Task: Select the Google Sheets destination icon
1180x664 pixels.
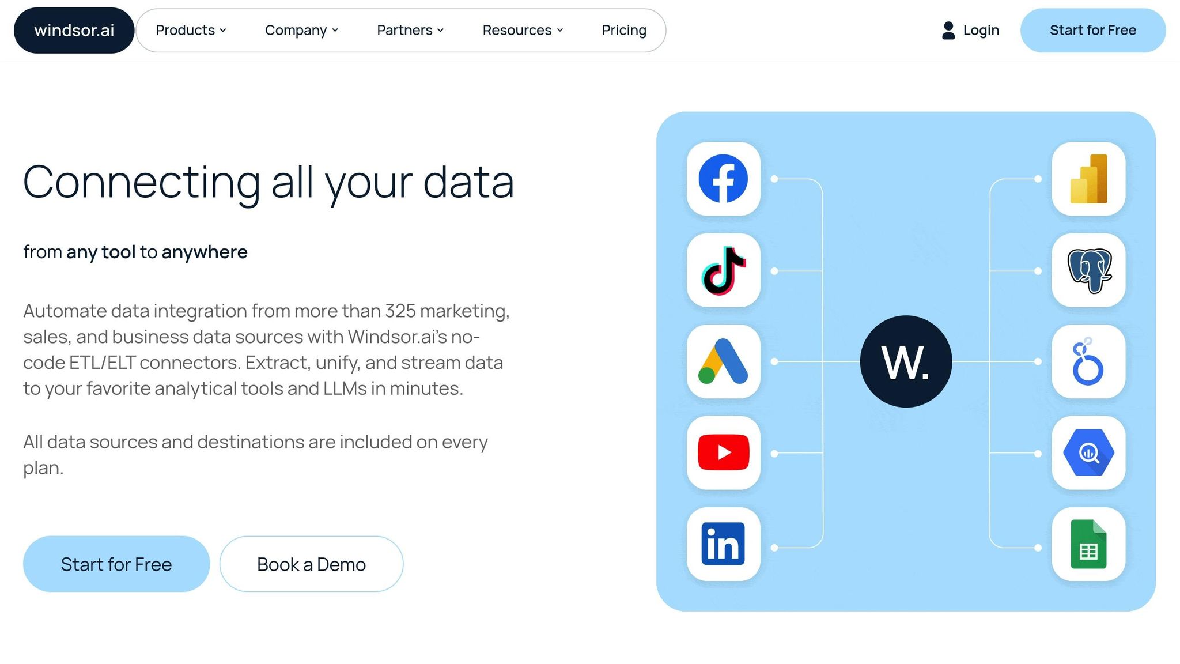Action: pyautogui.click(x=1088, y=544)
